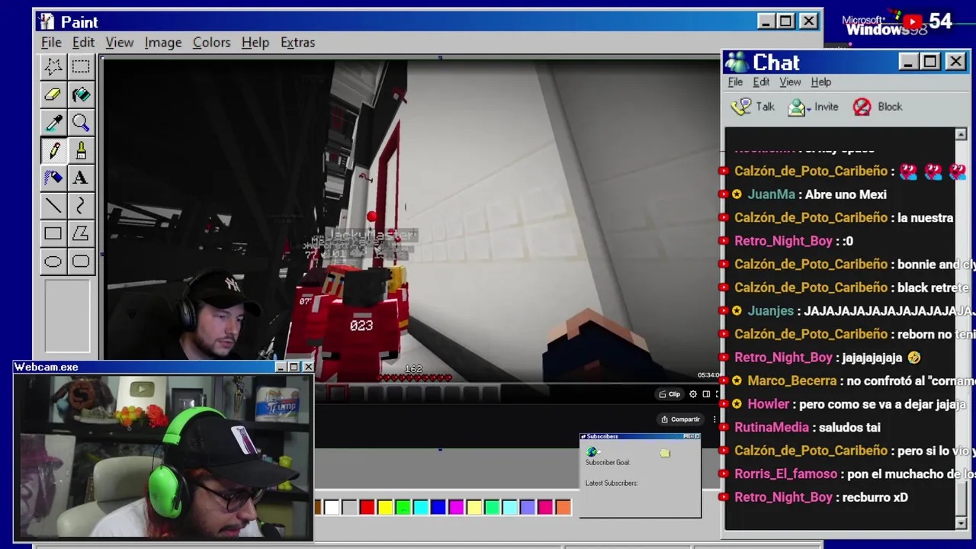Select the Airbrush spray tool
This screenshot has width=976, height=549.
pyautogui.click(x=53, y=178)
